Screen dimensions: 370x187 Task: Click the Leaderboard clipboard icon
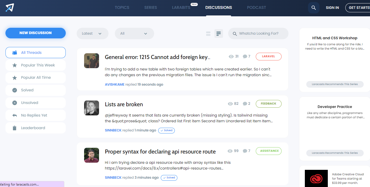(15, 128)
